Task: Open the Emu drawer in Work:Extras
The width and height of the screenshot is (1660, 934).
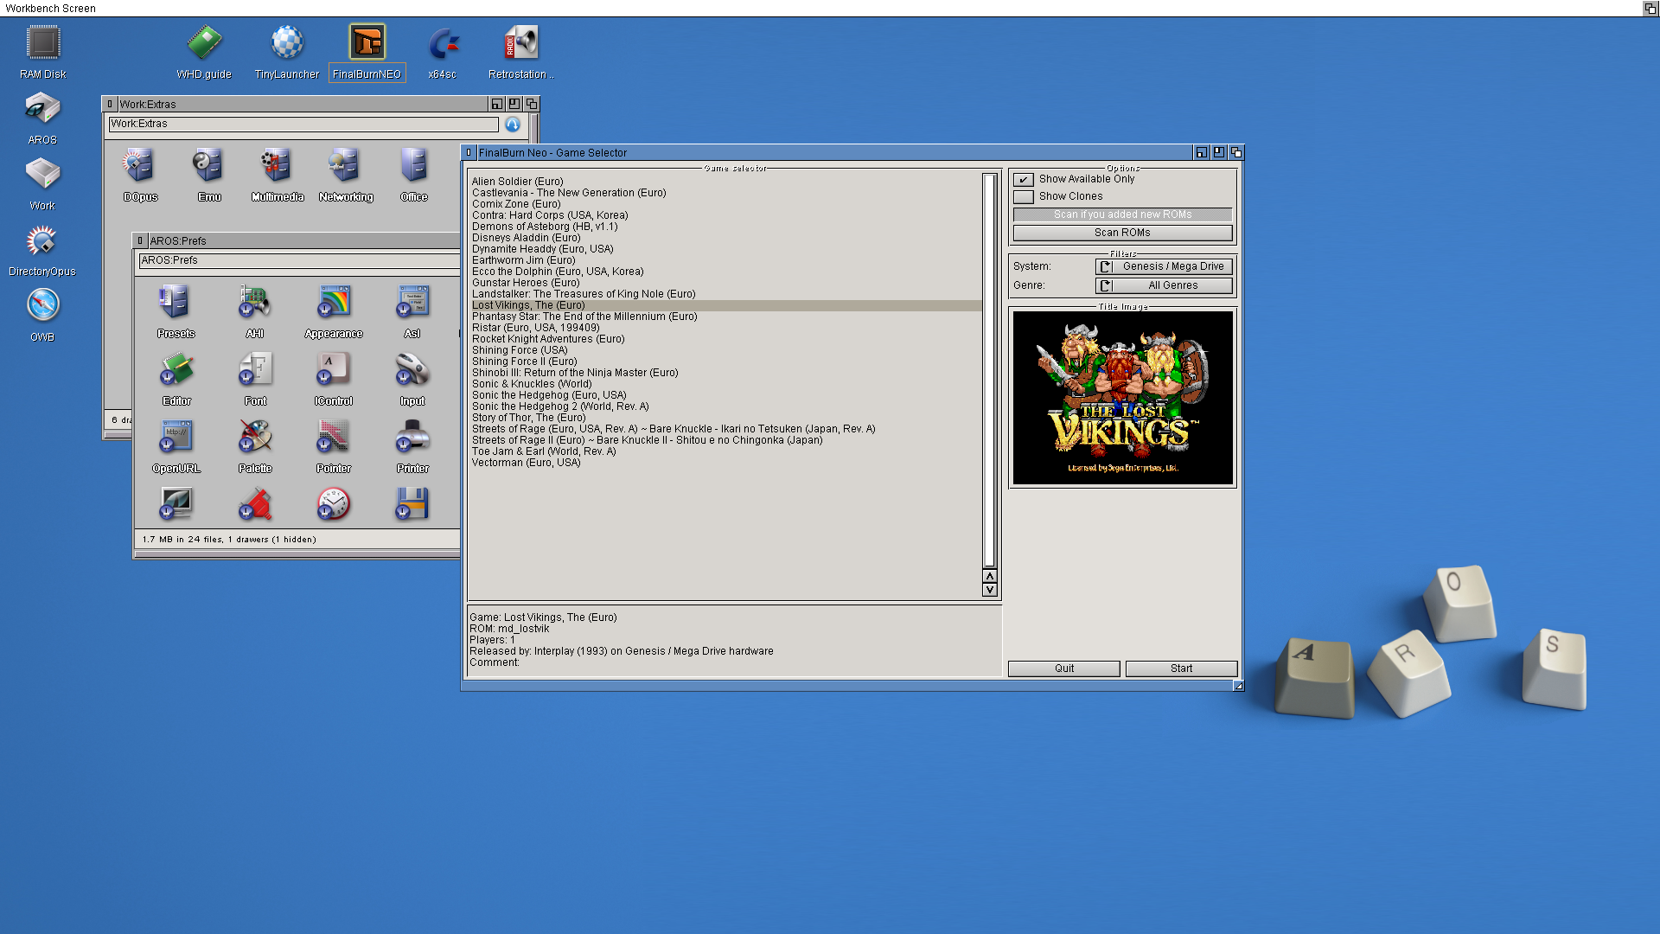Action: click(x=209, y=175)
